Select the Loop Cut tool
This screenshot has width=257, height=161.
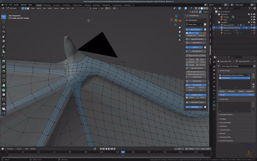coord(4,76)
